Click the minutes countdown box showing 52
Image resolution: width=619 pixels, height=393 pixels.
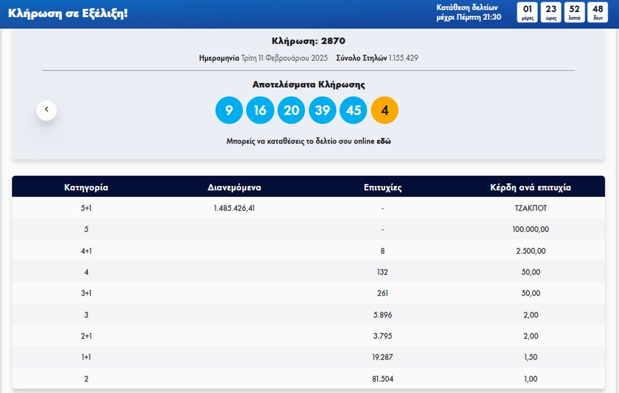click(x=575, y=12)
